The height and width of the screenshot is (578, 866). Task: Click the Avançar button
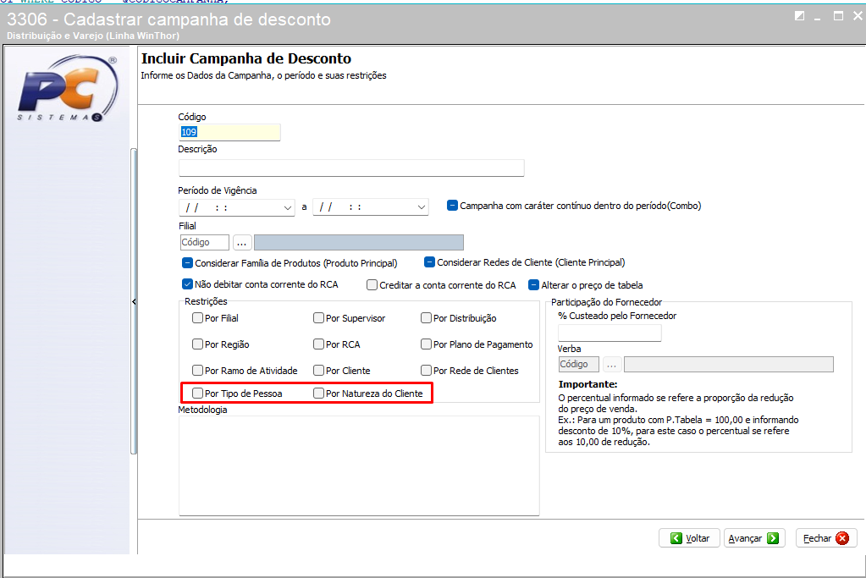tap(754, 538)
